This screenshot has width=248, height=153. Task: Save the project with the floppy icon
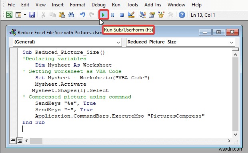[32, 15]
